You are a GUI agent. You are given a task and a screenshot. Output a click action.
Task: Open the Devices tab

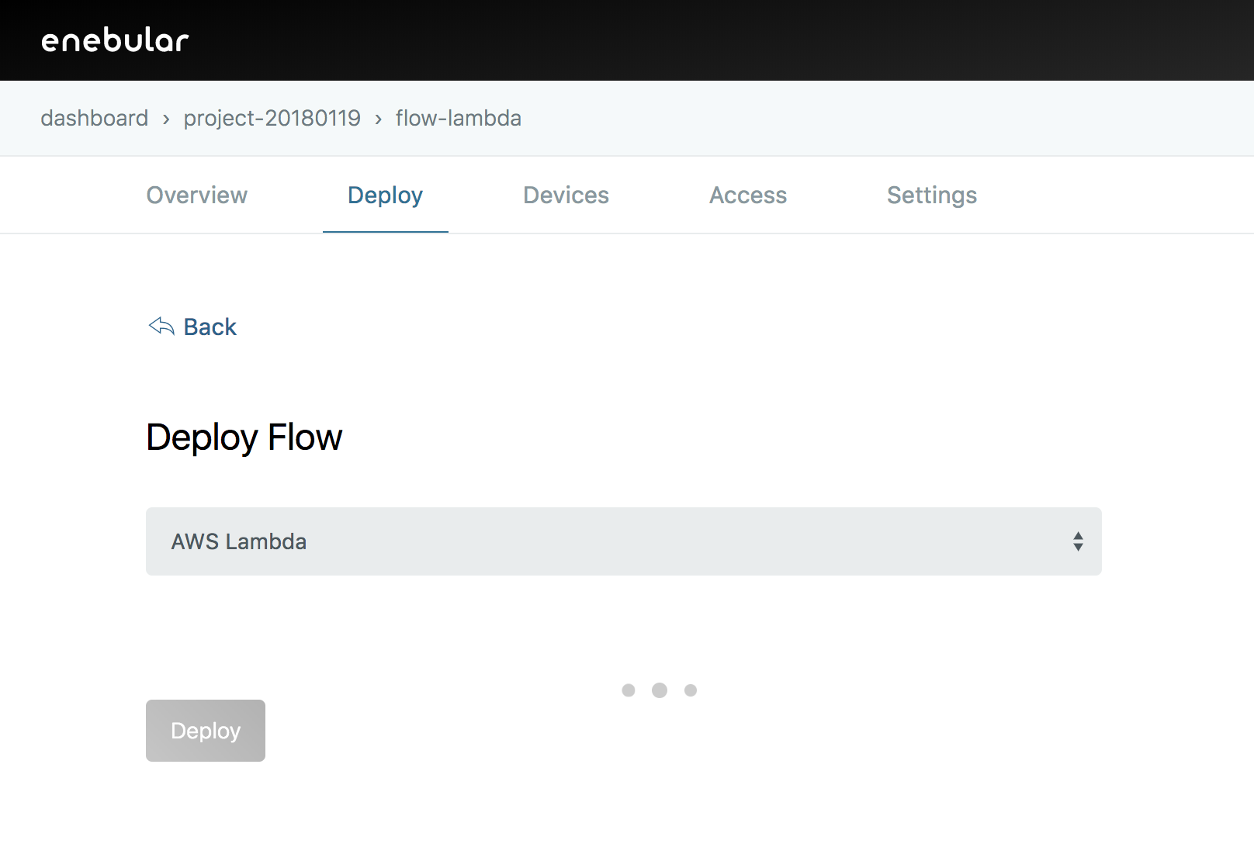pos(566,195)
